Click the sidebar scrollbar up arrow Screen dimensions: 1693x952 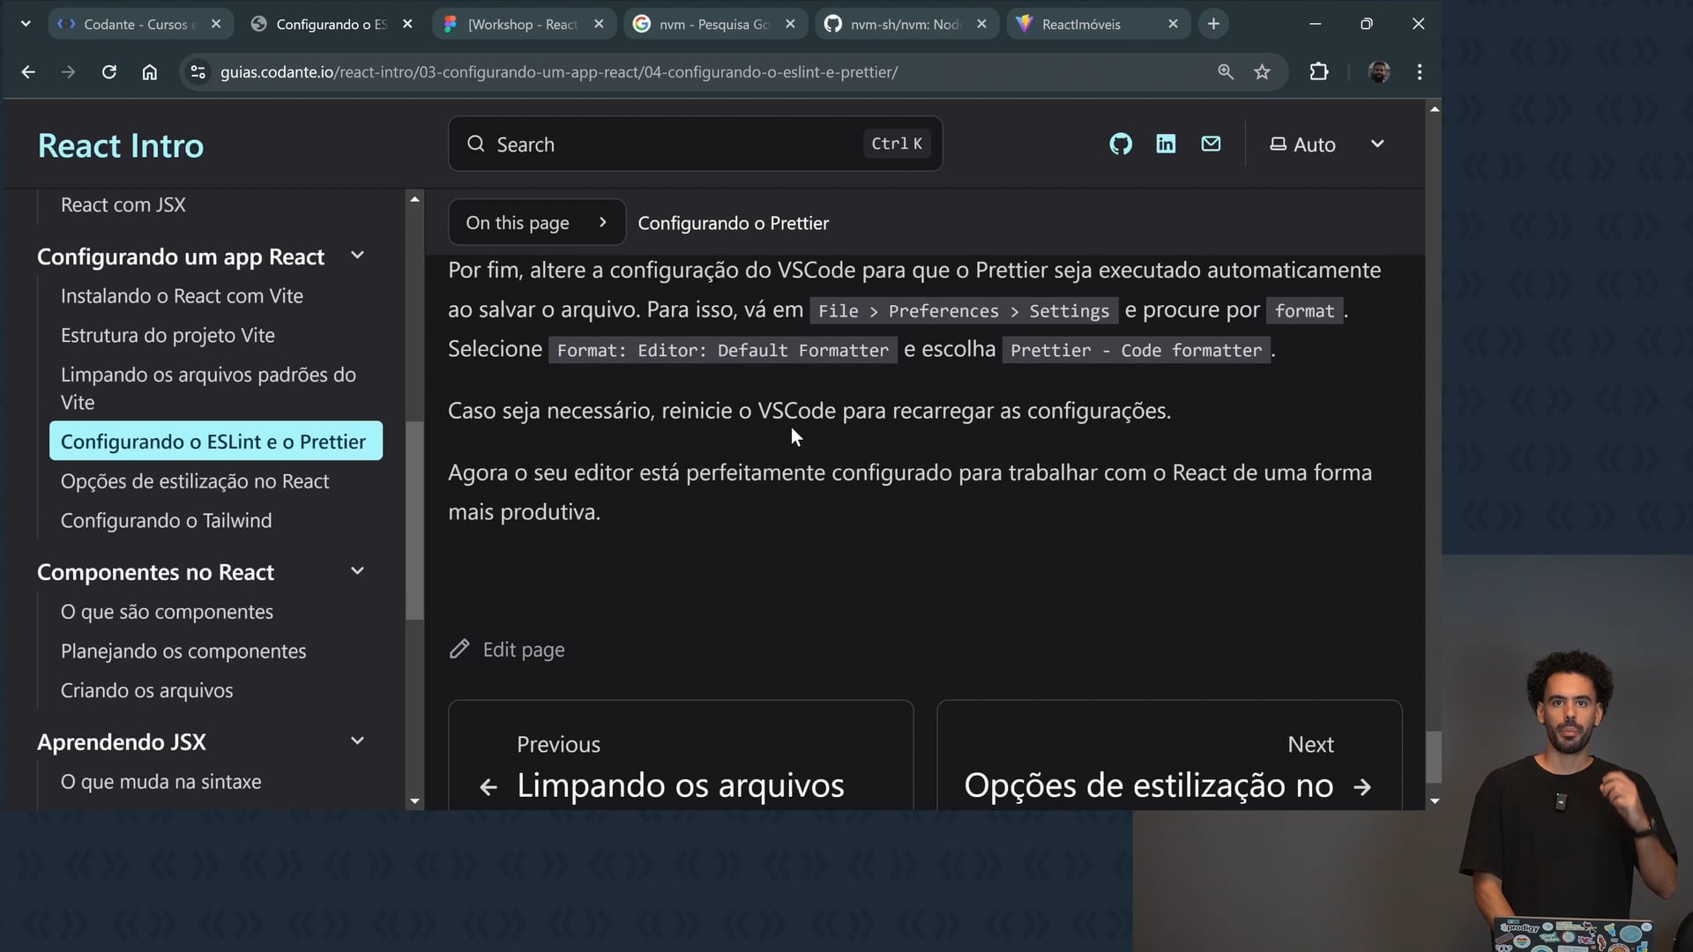[x=414, y=199]
